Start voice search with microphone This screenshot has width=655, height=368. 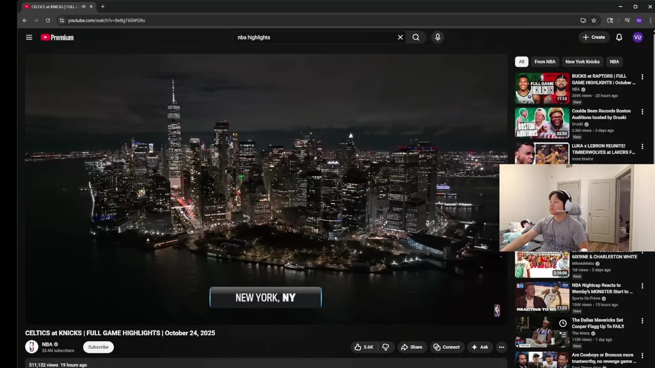pyautogui.click(x=438, y=37)
